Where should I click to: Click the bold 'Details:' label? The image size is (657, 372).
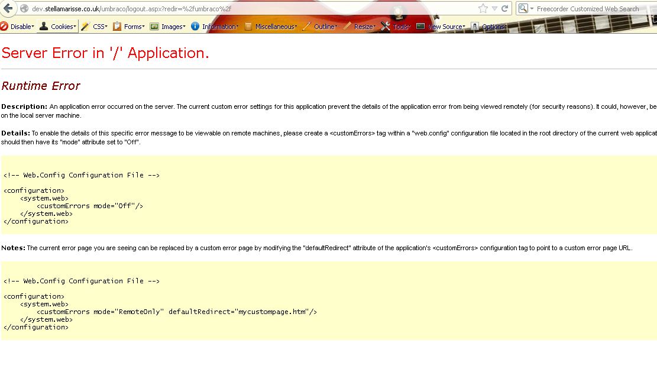pyautogui.click(x=15, y=133)
